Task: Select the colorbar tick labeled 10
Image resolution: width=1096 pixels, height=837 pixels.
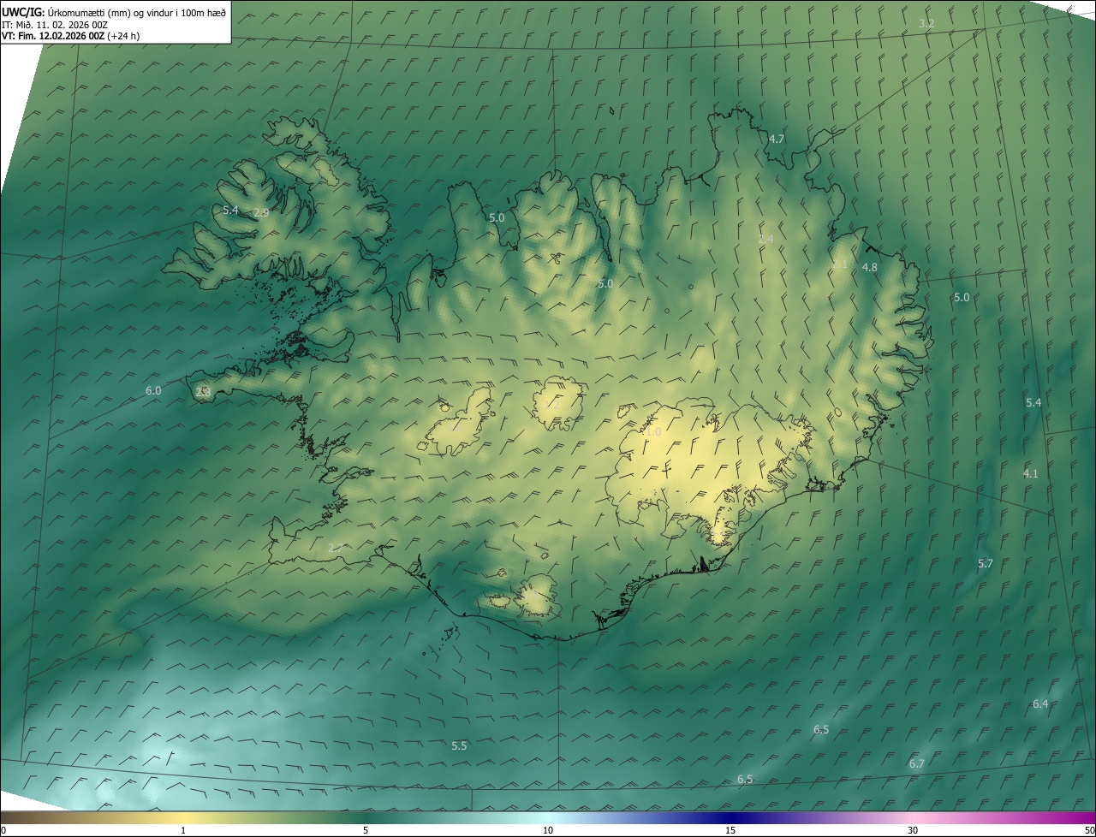Action: pos(548,830)
